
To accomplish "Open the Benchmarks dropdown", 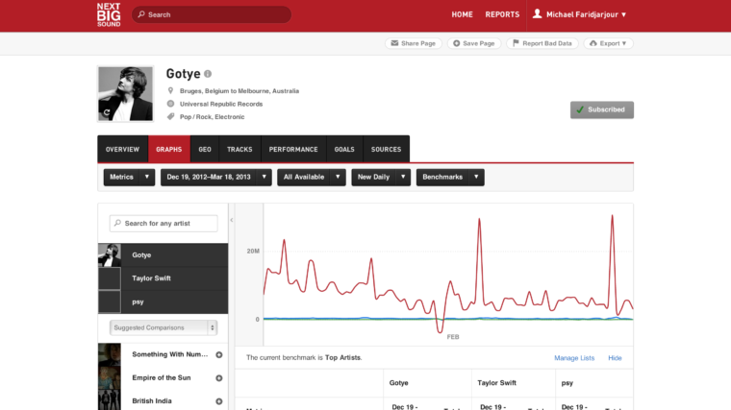I will [450, 178].
